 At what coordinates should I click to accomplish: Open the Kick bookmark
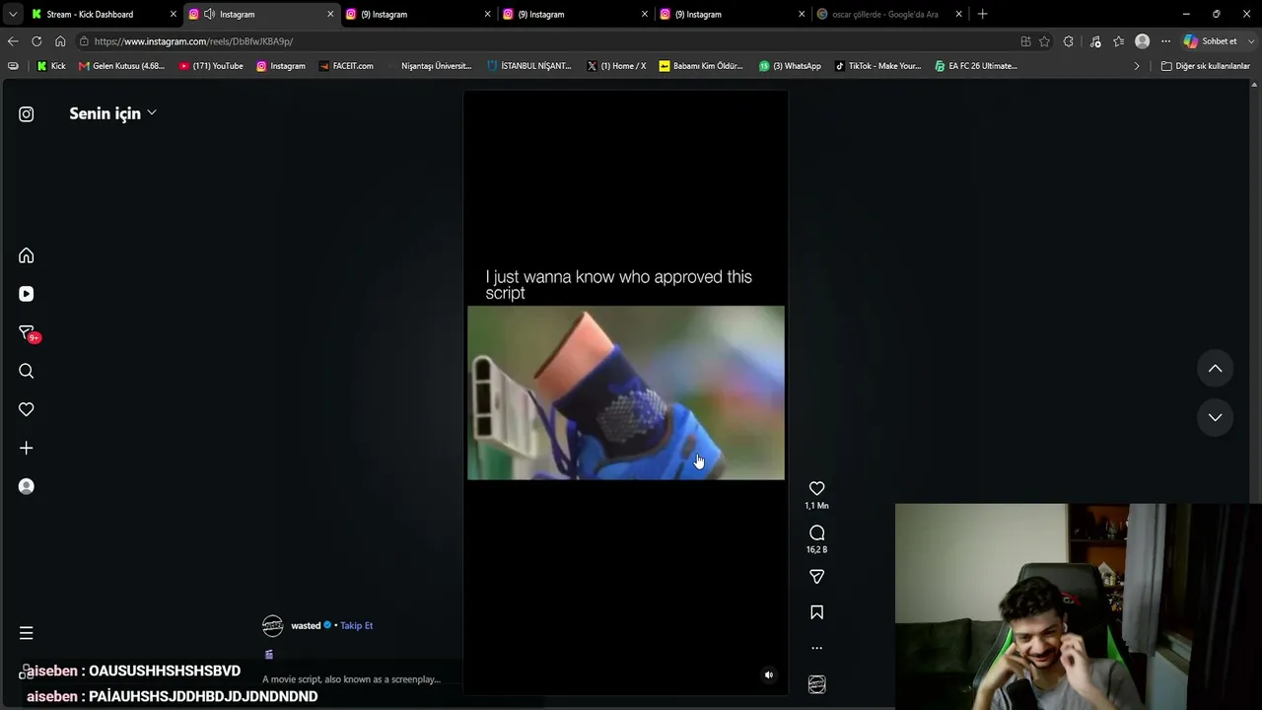[51, 66]
